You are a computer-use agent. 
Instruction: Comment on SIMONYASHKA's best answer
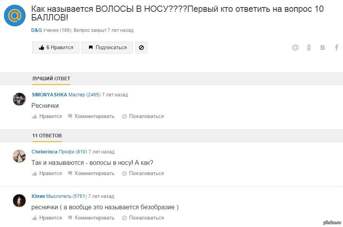[91, 116]
